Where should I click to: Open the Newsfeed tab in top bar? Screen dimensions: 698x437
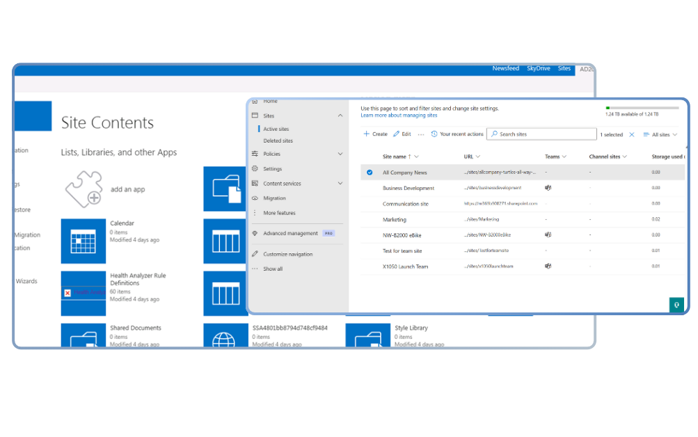(x=505, y=69)
